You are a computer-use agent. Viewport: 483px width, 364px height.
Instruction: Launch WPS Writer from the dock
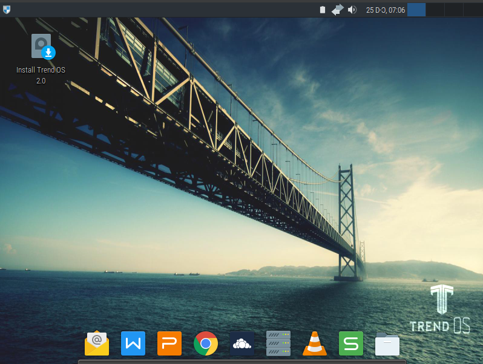[133, 343]
